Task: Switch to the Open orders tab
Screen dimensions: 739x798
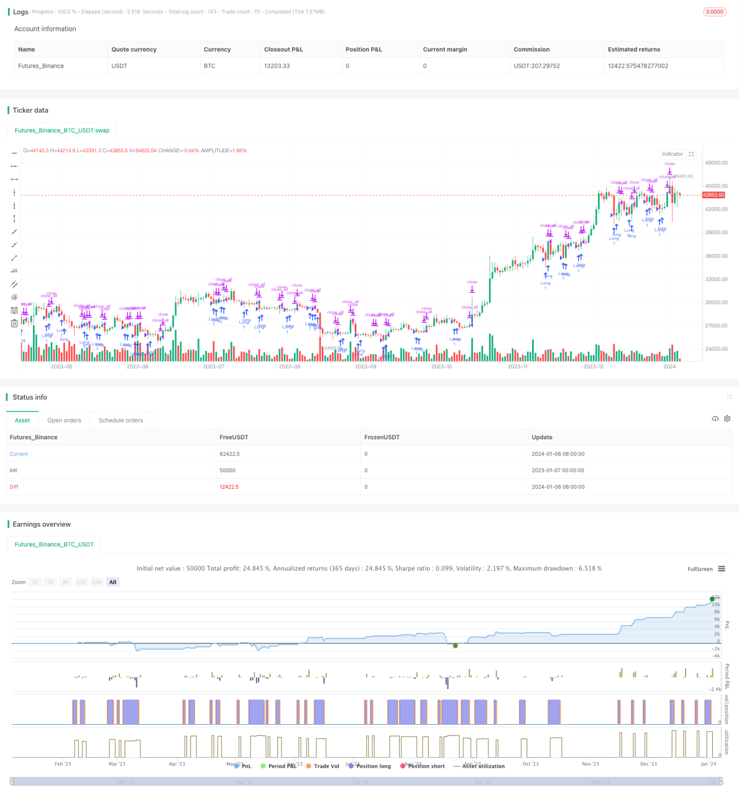Action: (64, 421)
